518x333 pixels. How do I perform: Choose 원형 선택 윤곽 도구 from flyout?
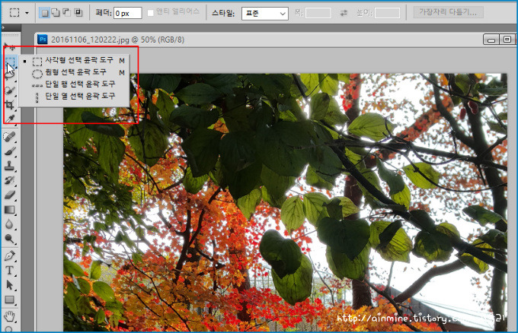coord(75,72)
